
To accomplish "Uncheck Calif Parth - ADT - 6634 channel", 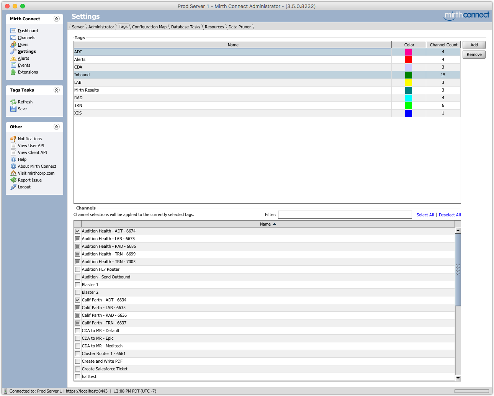I will (x=77, y=300).
